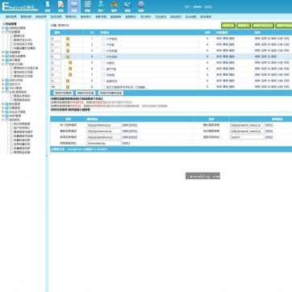Click the goodnews.js address input field

coord(104,137)
